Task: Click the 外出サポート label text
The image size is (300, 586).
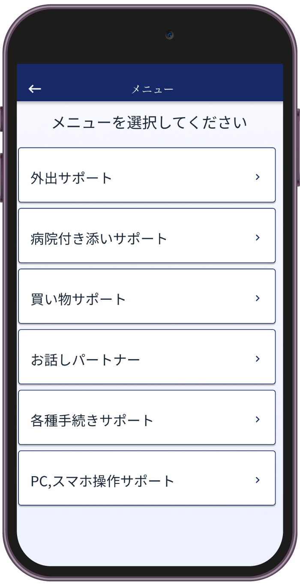Action: click(x=72, y=178)
